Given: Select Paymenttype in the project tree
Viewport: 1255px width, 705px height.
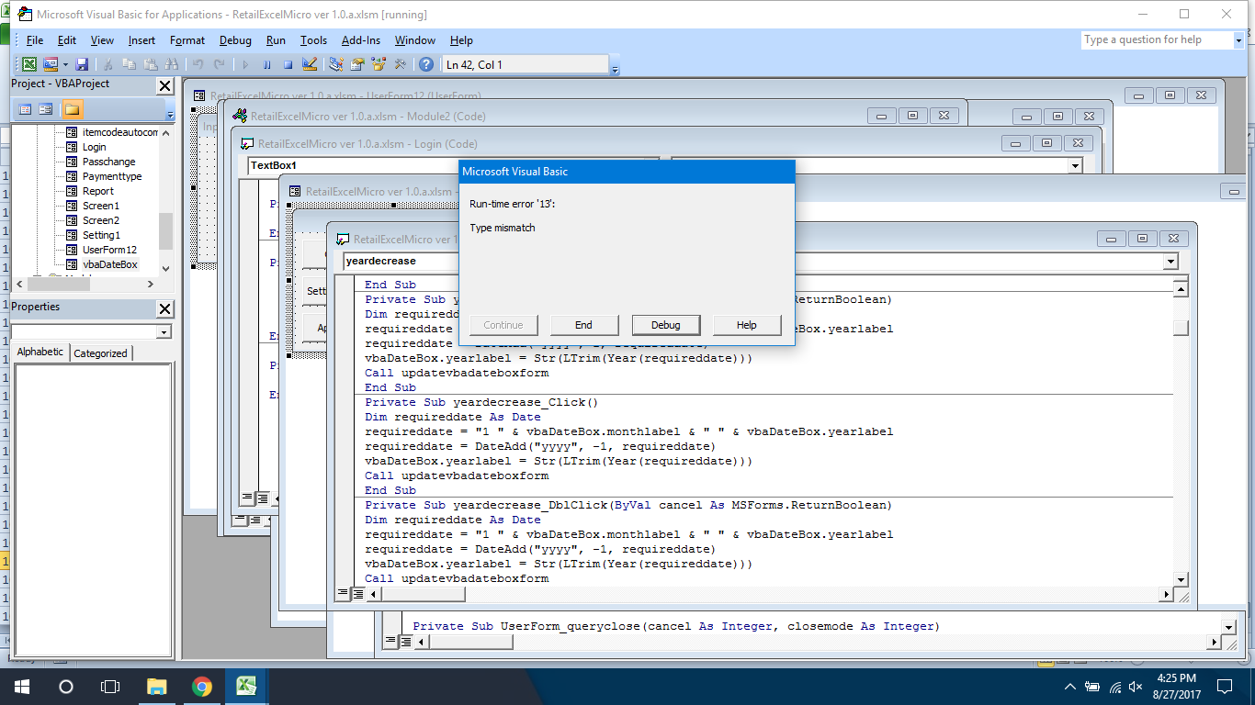Looking at the screenshot, I should [x=112, y=176].
